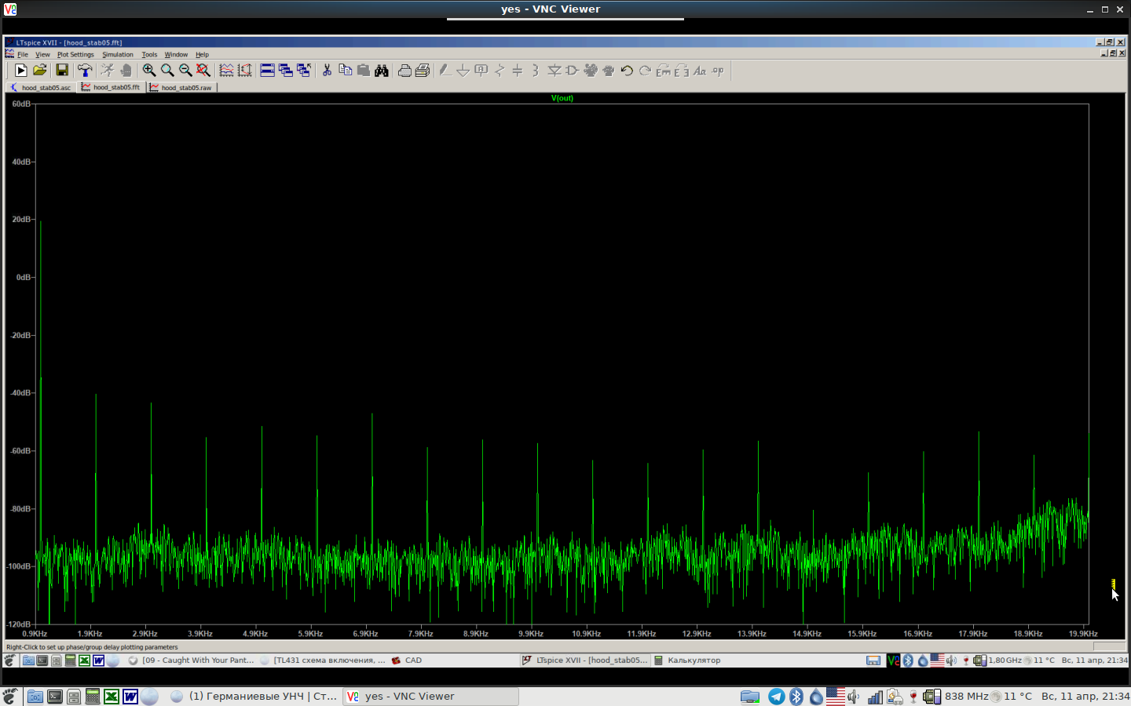Click the Open file folder icon
1131x706 pixels.
pyautogui.click(x=40, y=71)
